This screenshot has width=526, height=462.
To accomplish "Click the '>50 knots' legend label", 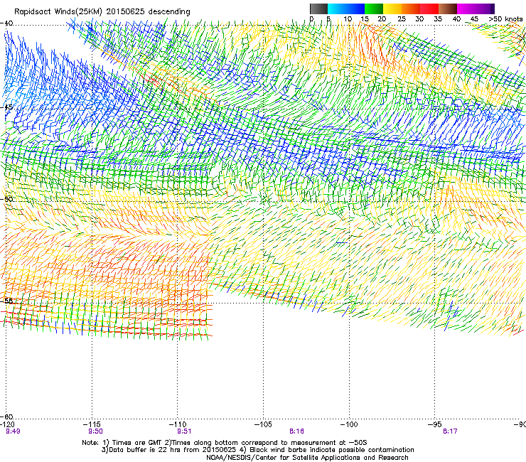I will pyautogui.click(x=505, y=19).
